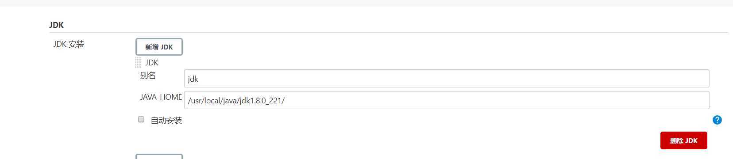Image resolution: width=733 pixels, height=159 pixels.
Task: Click the 别名 field label
Action: pyautogui.click(x=148, y=76)
